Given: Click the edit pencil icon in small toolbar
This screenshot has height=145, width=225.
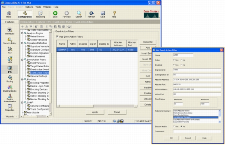Looking at the screenshot, I should click(36, 26).
